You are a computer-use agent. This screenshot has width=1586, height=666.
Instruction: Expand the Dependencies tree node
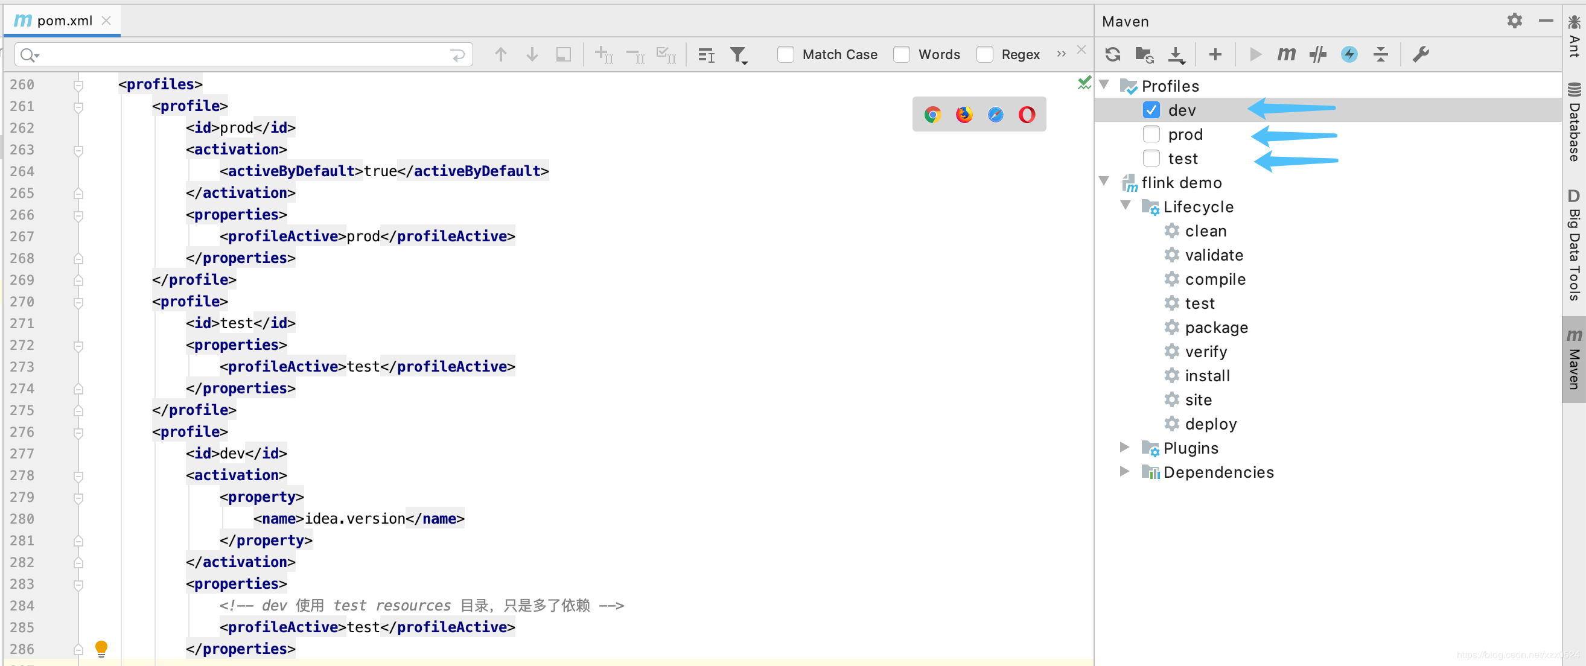1124,472
